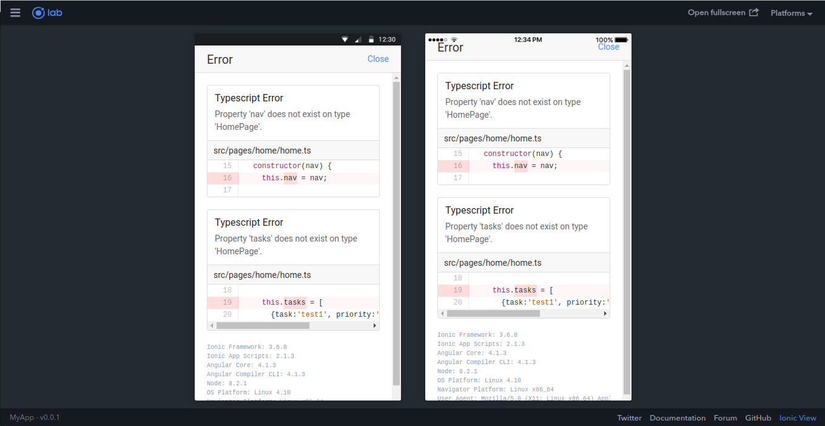
Task: Click iOS code scrollbar left arrow
Action: click(442, 314)
